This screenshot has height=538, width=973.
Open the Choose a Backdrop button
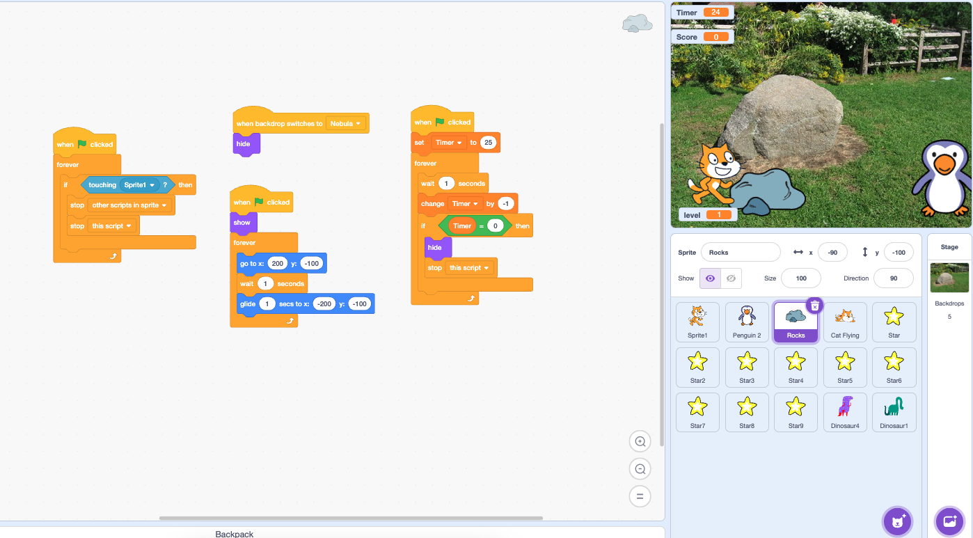coord(950,521)
